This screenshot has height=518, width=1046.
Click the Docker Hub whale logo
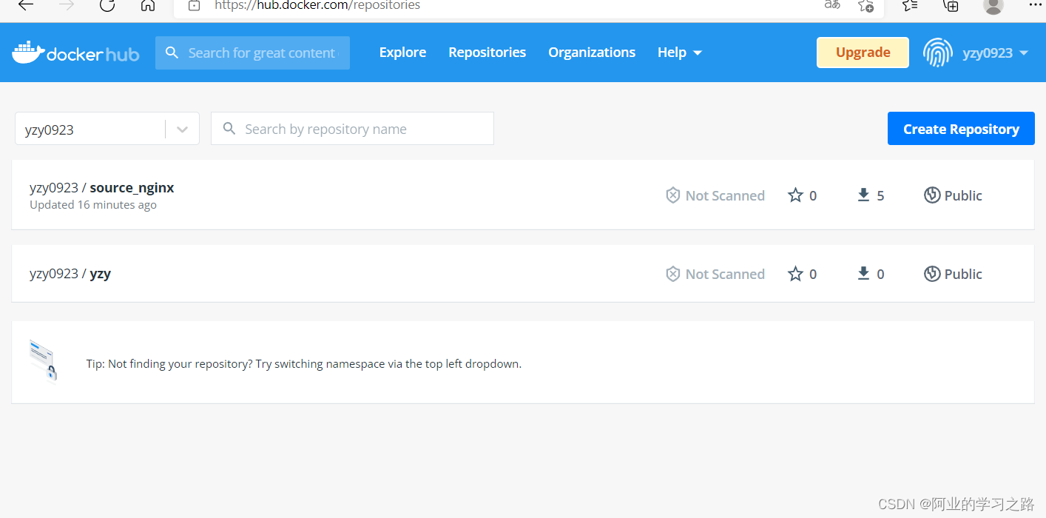coord(75,53)
